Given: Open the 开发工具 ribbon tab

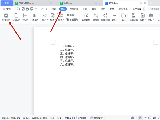Looking at the screenshot, I should pyautogui.click(x=123, y=9).
